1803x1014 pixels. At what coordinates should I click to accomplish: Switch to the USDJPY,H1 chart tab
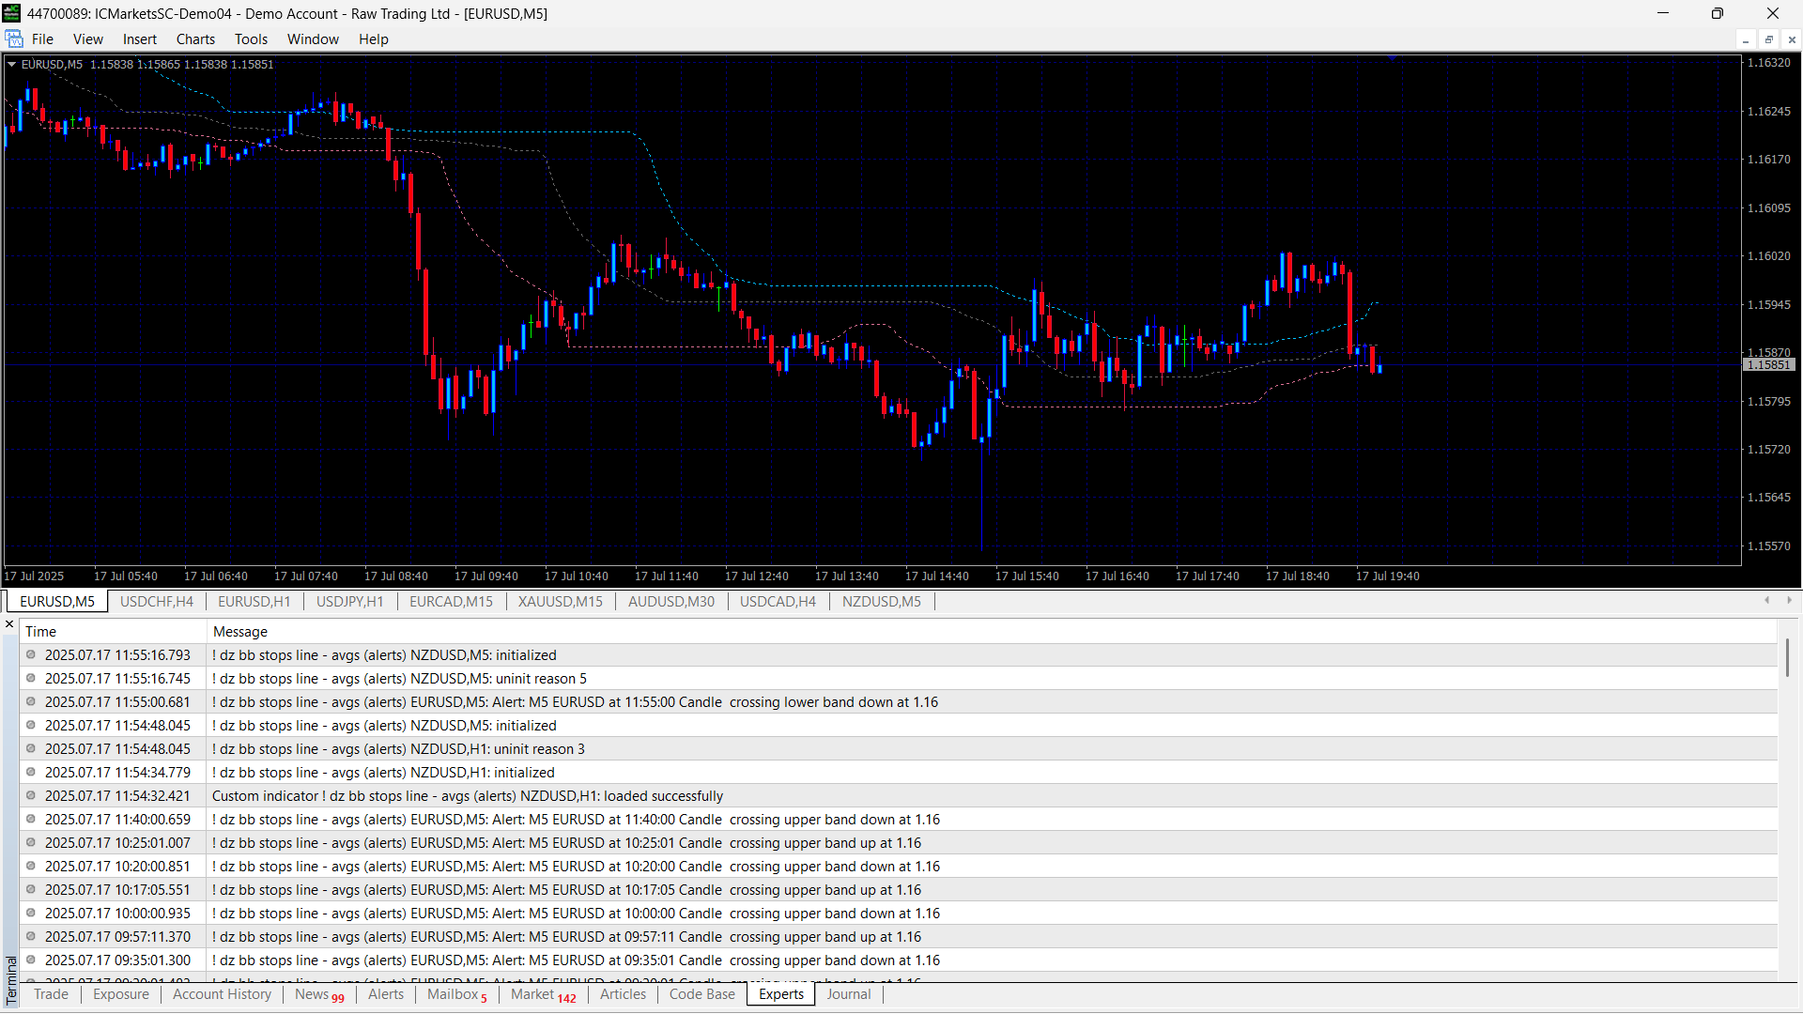[349, 602]
